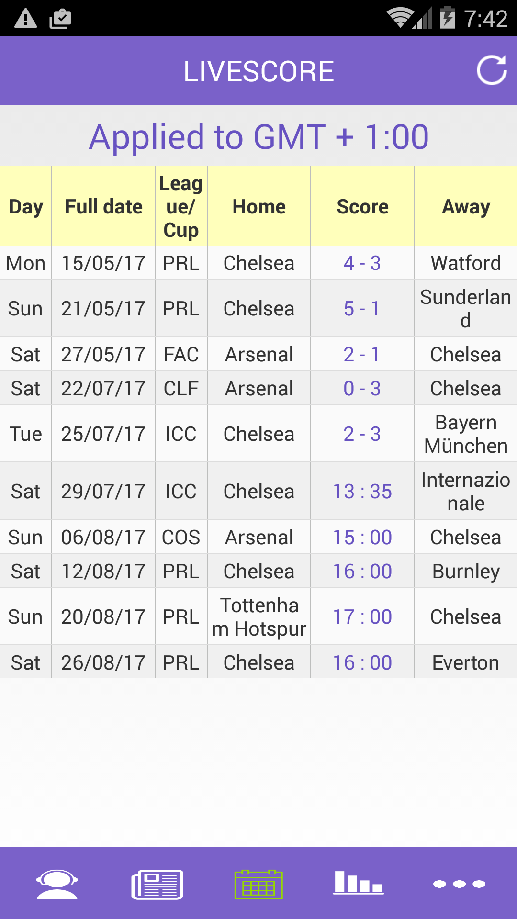Select the Burnley row date 12/08/17

tap(103, 572)
